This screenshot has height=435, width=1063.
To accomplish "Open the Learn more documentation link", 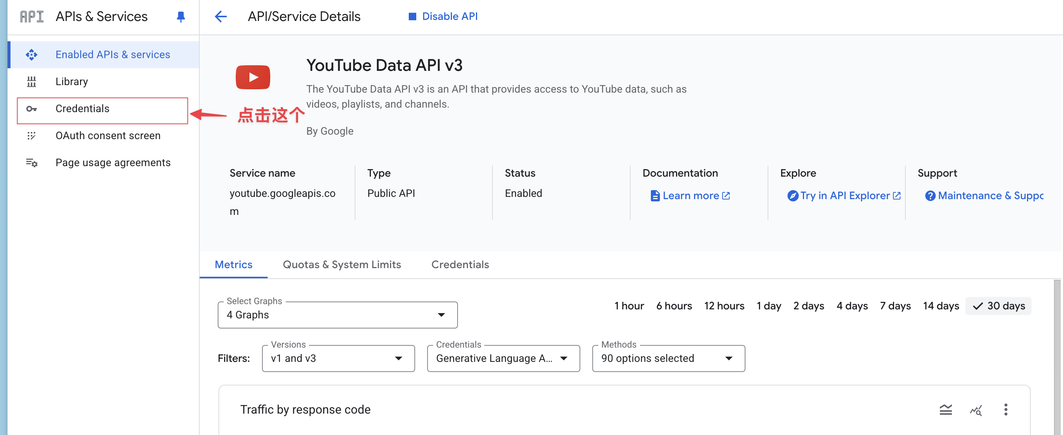I will 690,196.
